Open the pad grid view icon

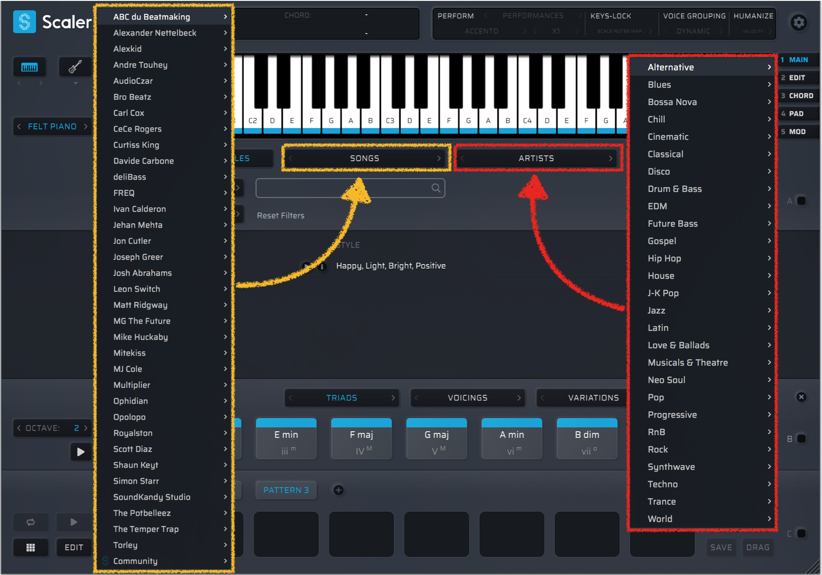tap(30, 548)
